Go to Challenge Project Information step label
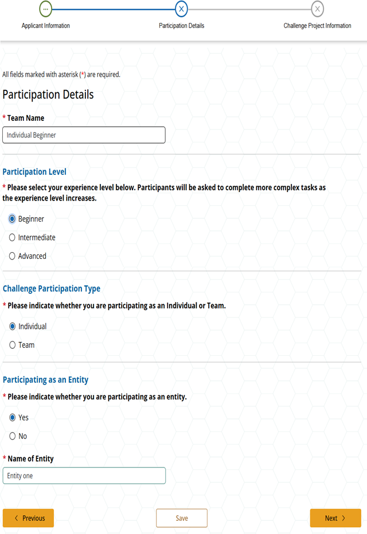 (317, 26)
